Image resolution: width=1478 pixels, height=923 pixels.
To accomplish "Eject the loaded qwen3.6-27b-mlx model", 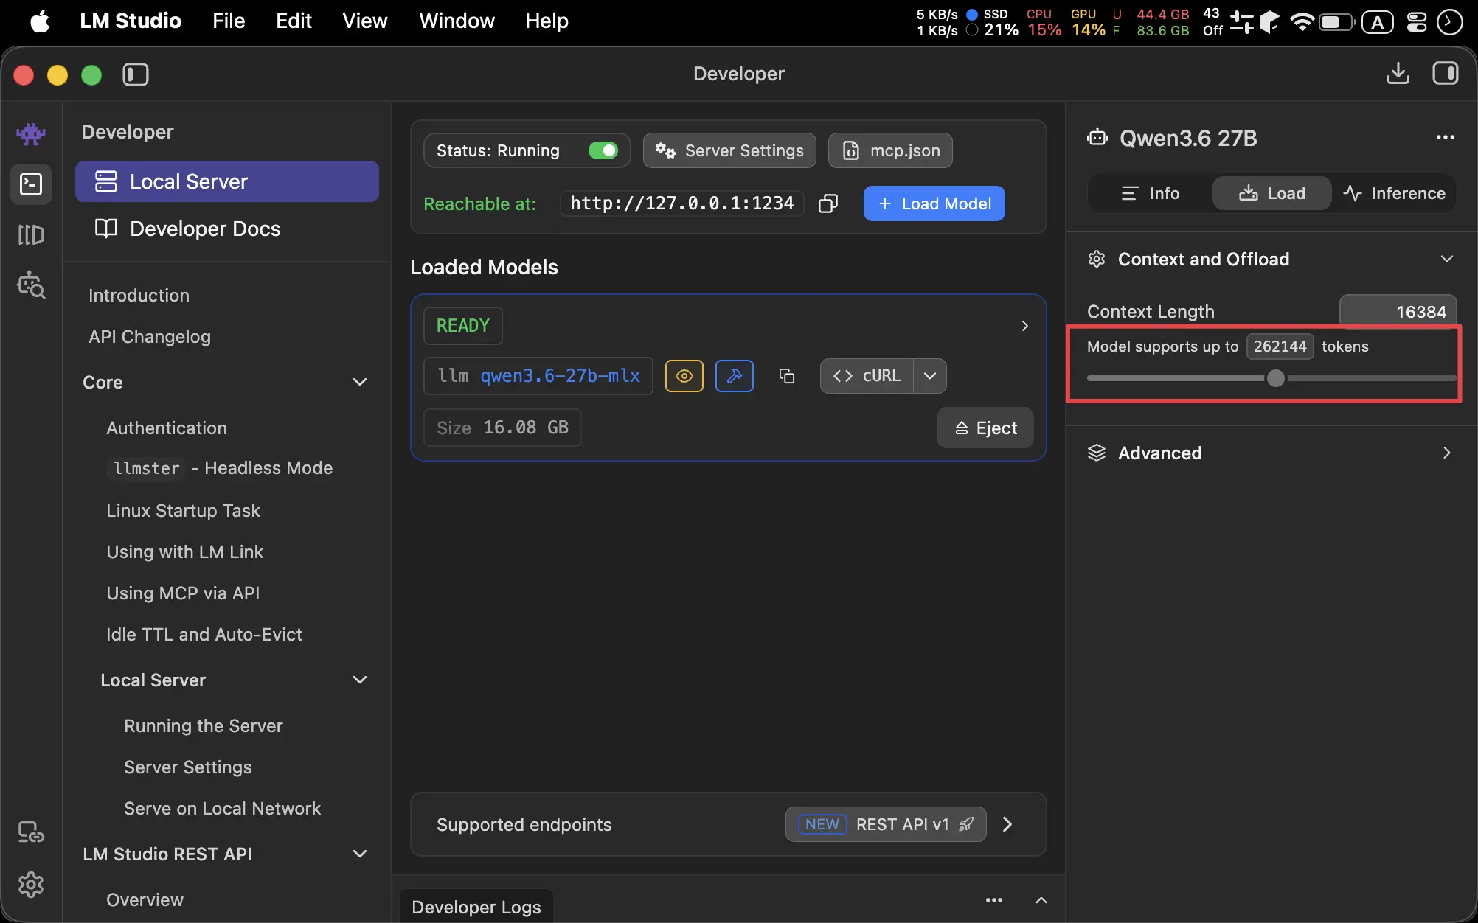I will 985,428.
